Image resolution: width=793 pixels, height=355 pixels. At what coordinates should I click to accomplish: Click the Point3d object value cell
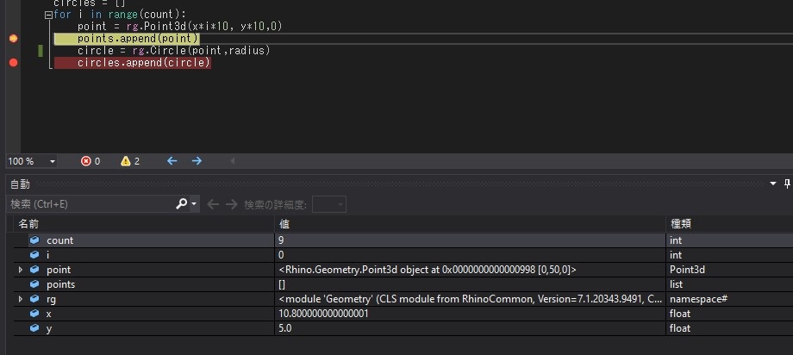pos(470,270)
